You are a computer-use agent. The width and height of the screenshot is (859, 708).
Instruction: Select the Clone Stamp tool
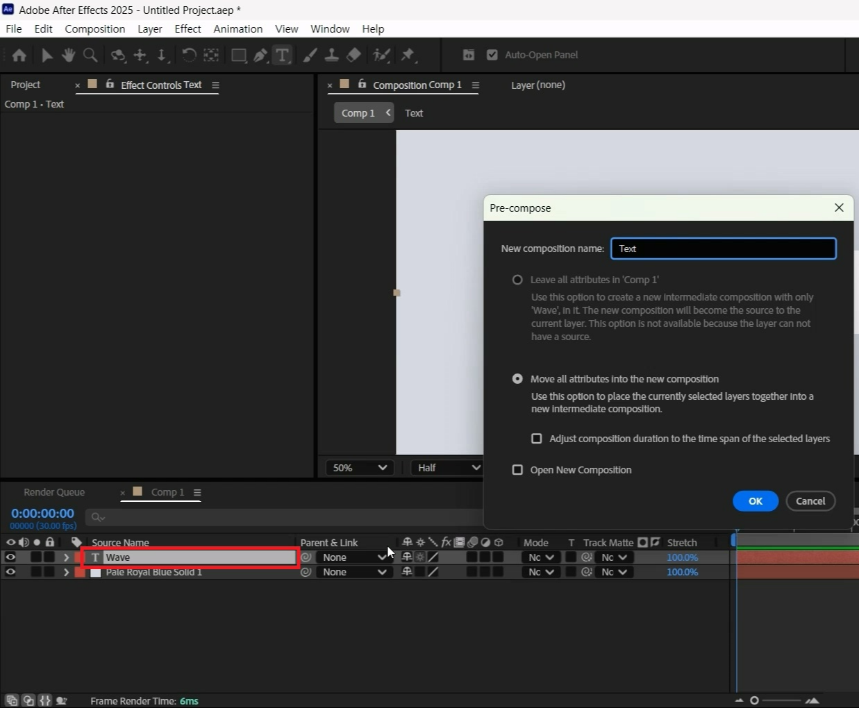coord(332,55)
